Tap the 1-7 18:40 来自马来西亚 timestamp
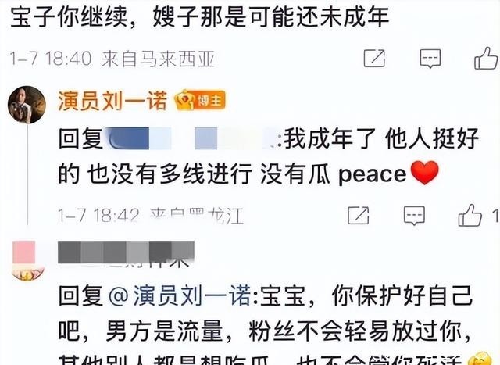This screenshot has height=365, width=500. (112, 59)
